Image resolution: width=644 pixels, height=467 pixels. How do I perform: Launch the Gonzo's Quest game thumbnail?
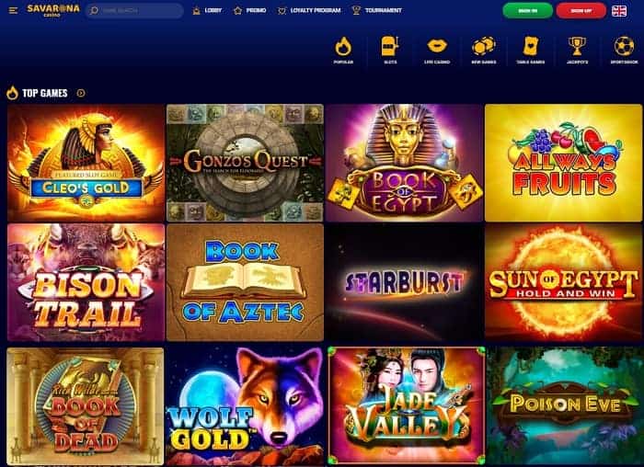click(x=245, y=163)
